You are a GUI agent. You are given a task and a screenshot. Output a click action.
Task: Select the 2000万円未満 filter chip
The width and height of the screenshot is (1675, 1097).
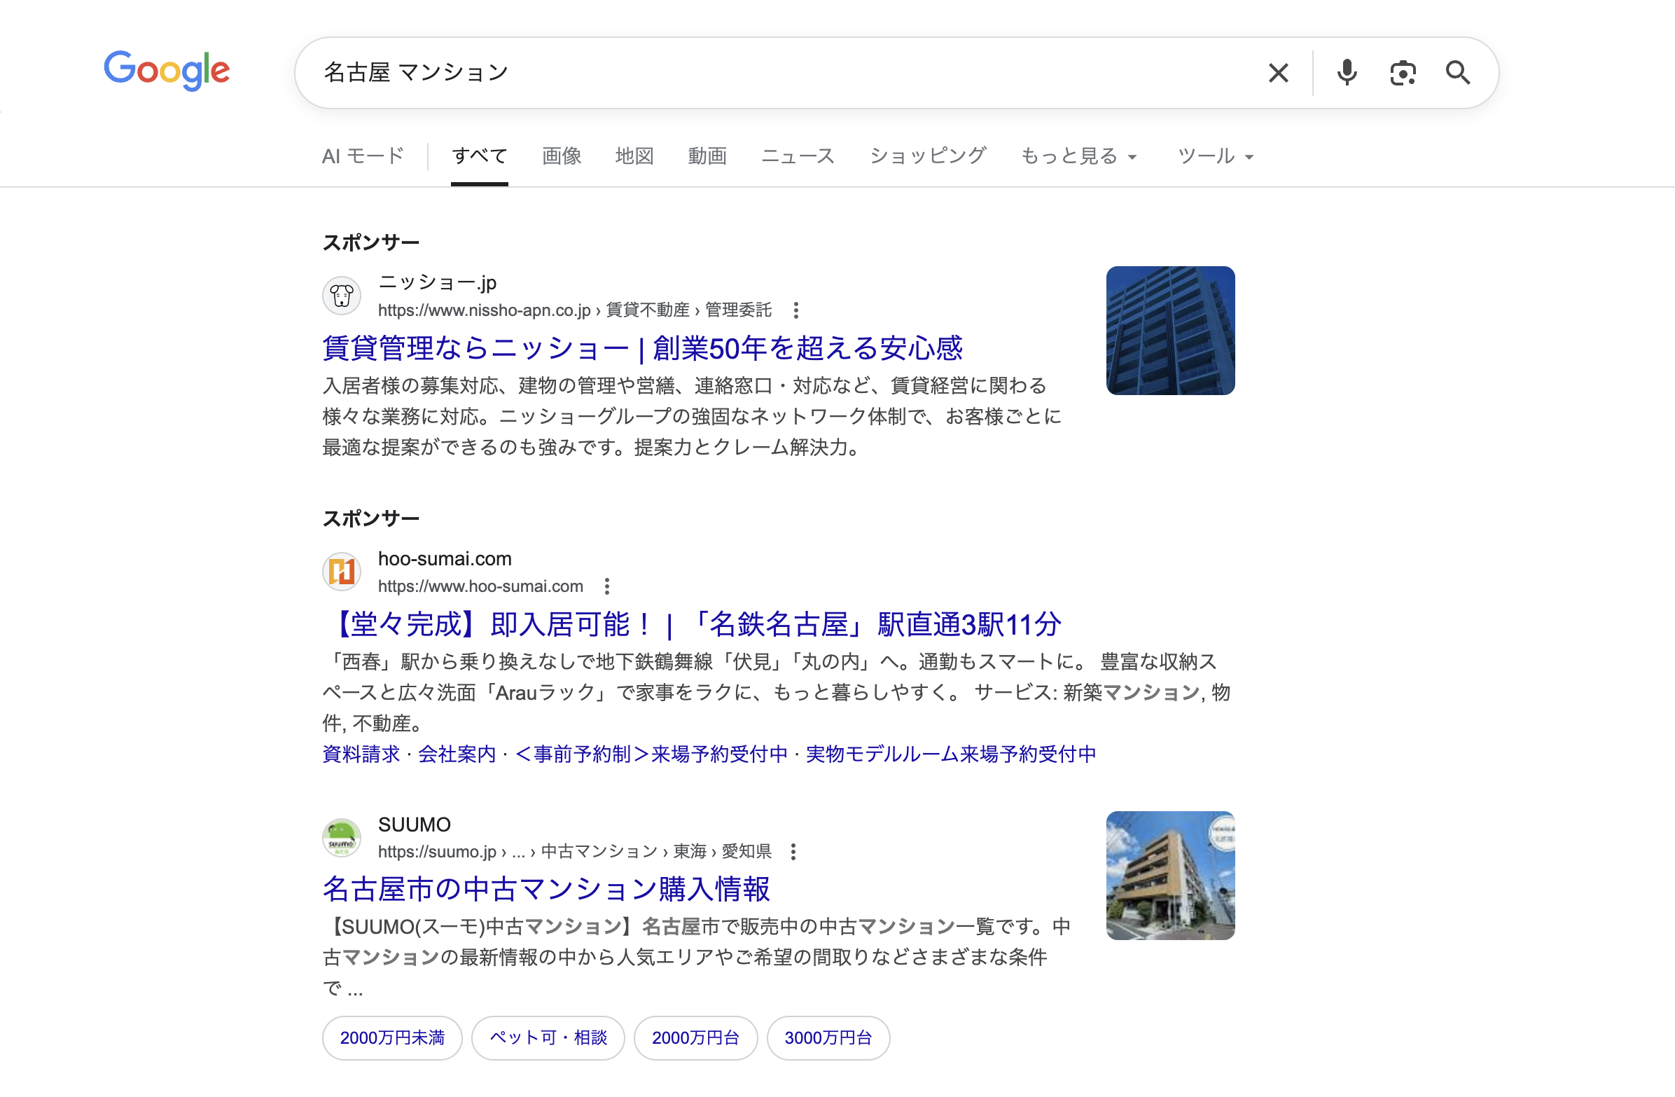click(x=392, y=1037)
